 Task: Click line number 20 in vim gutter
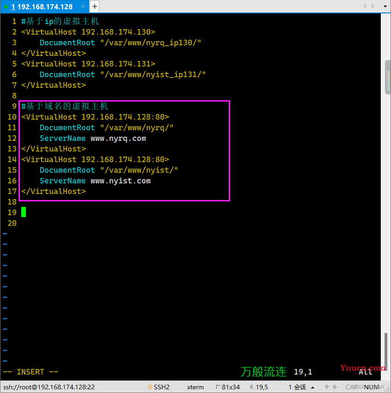pyautogui.click(x=12, y=224)
